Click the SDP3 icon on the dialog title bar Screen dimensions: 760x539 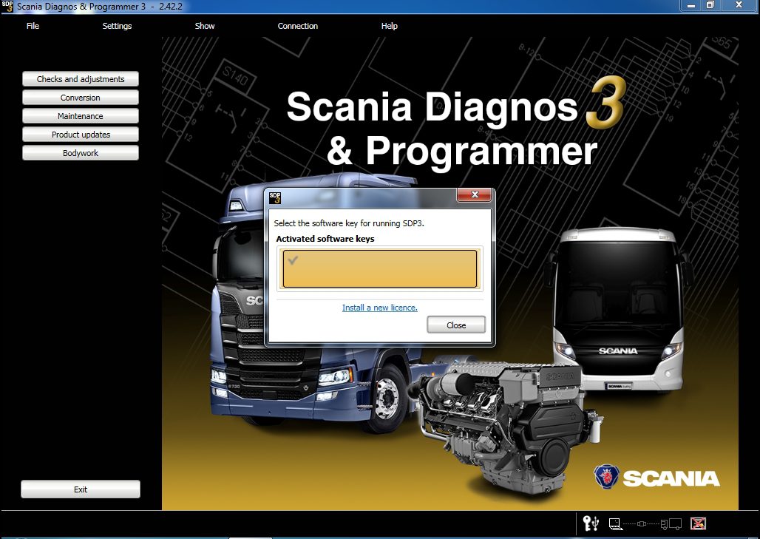(275, 195)
